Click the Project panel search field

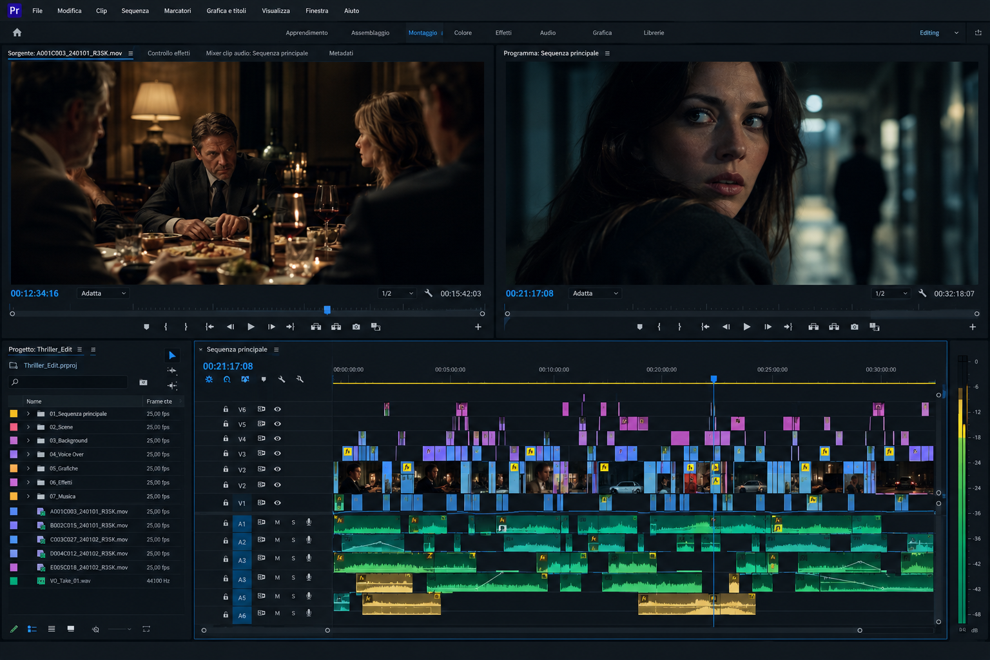[68, 382]
